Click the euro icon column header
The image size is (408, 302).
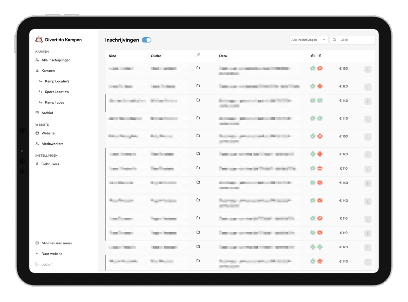(x=320, y=56)
